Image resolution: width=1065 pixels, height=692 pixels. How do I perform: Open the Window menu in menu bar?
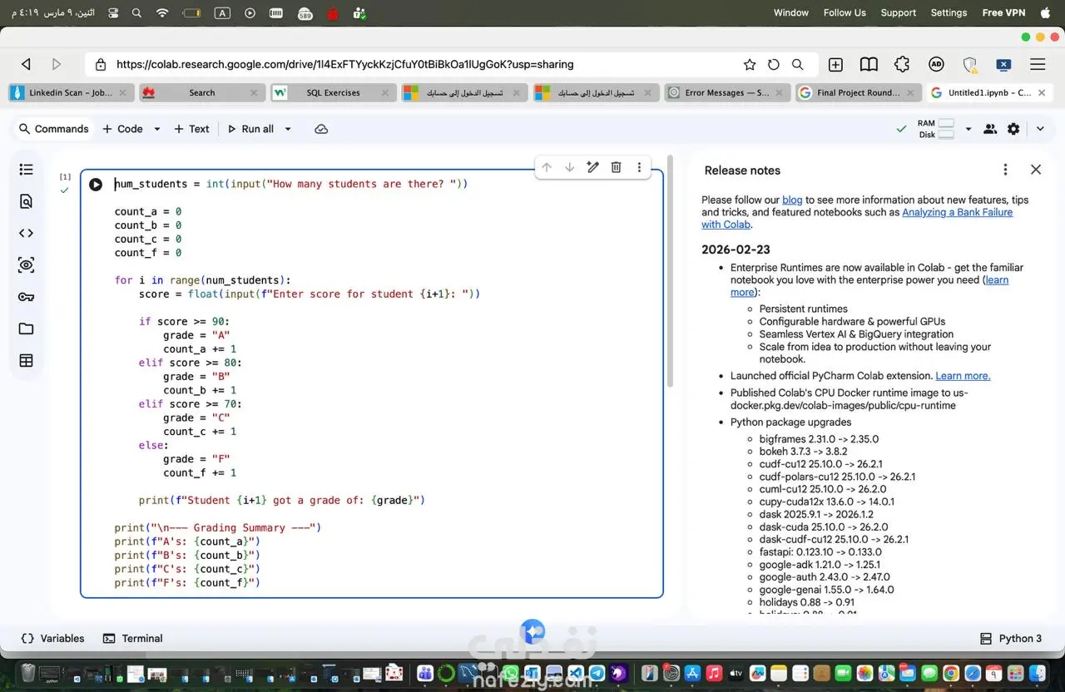[x=790, y=12]
